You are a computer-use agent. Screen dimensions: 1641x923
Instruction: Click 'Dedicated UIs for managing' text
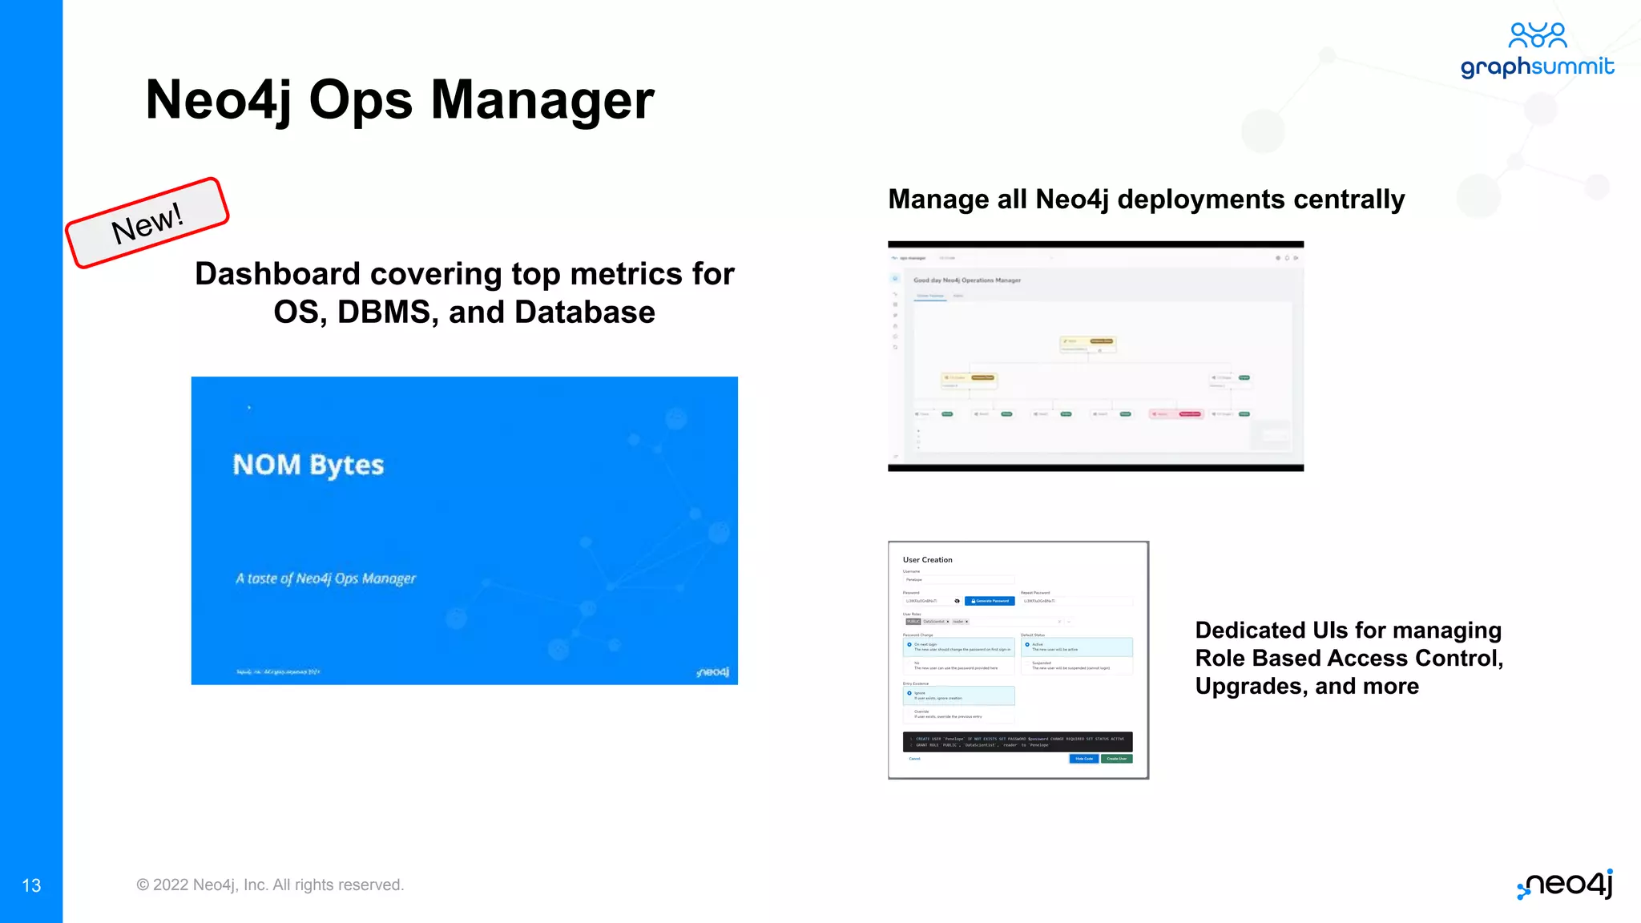pos(1349,631)
